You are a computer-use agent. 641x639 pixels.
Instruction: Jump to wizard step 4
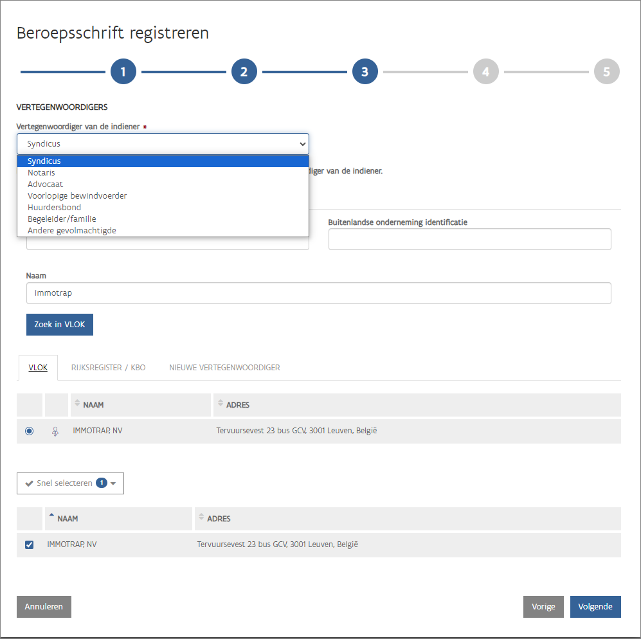(x=485, y=72)
